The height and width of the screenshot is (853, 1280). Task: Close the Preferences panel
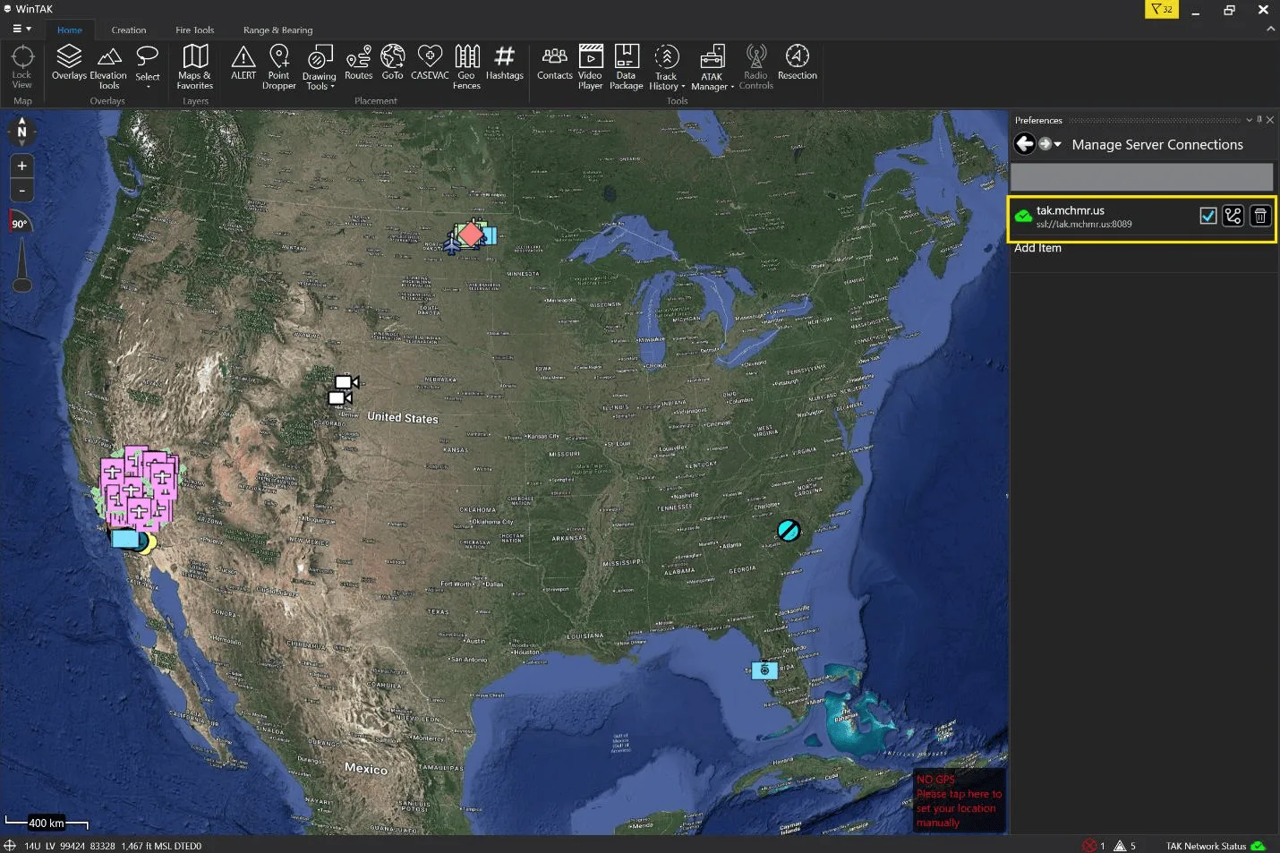click(1270, 119)
